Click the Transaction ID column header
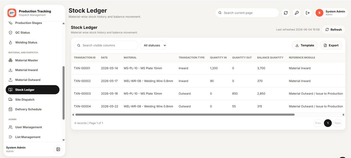 tap(85, 58)
